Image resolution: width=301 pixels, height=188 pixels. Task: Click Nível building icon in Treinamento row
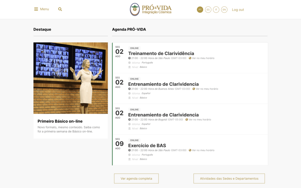(129, 67)
